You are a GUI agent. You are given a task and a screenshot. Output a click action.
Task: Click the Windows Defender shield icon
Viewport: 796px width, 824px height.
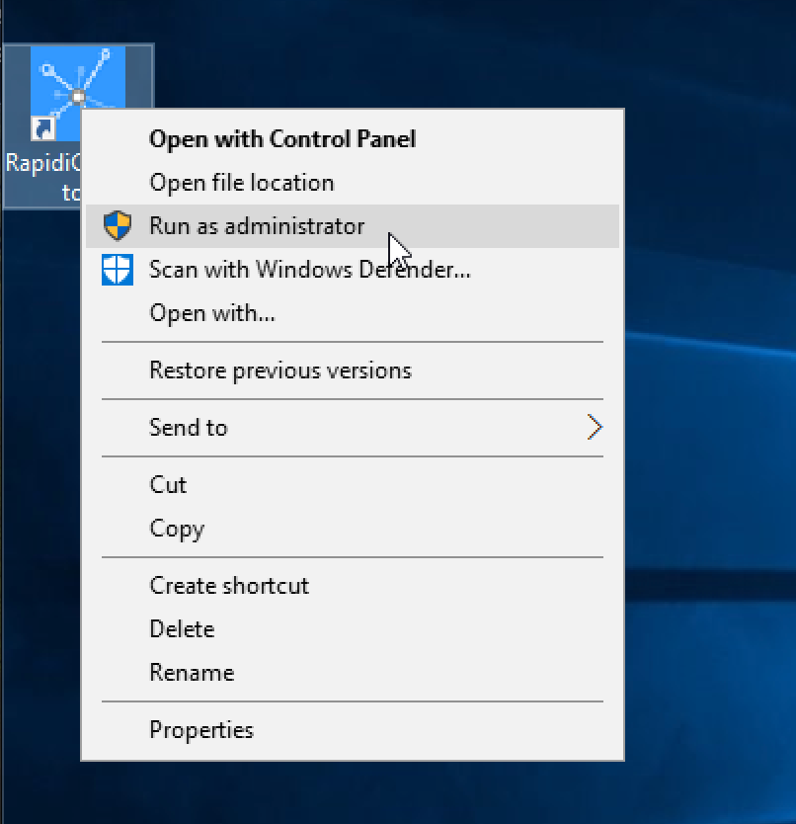[118, 270]
